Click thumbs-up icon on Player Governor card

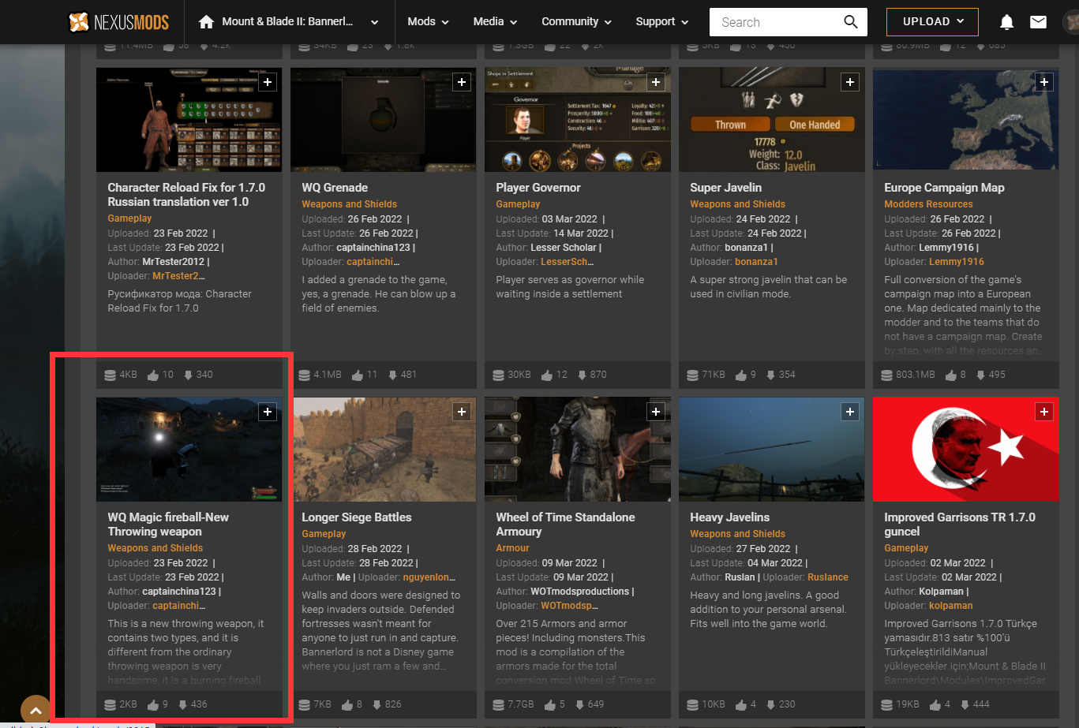coord(546,375)
